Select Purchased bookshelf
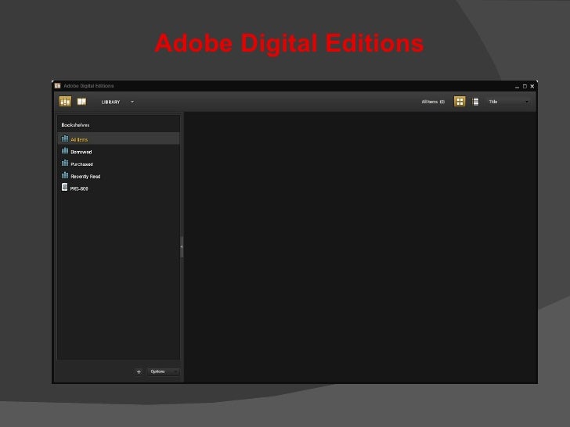Viewport: 570px width, 427px height. coord(118,163)
